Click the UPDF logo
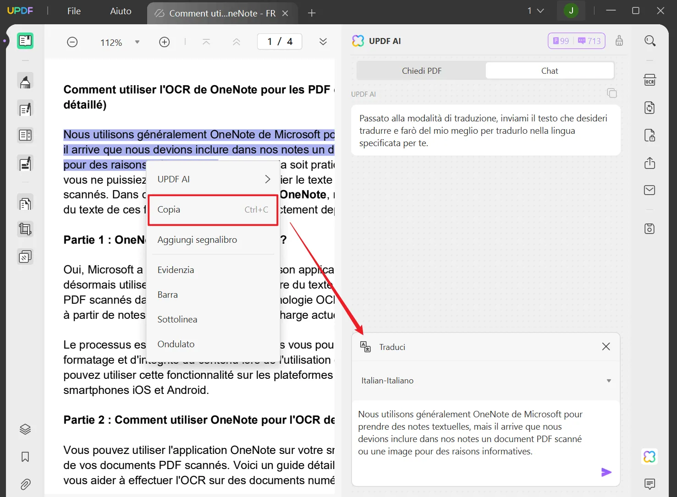677x497 pixels. click(x=20, y=11)
